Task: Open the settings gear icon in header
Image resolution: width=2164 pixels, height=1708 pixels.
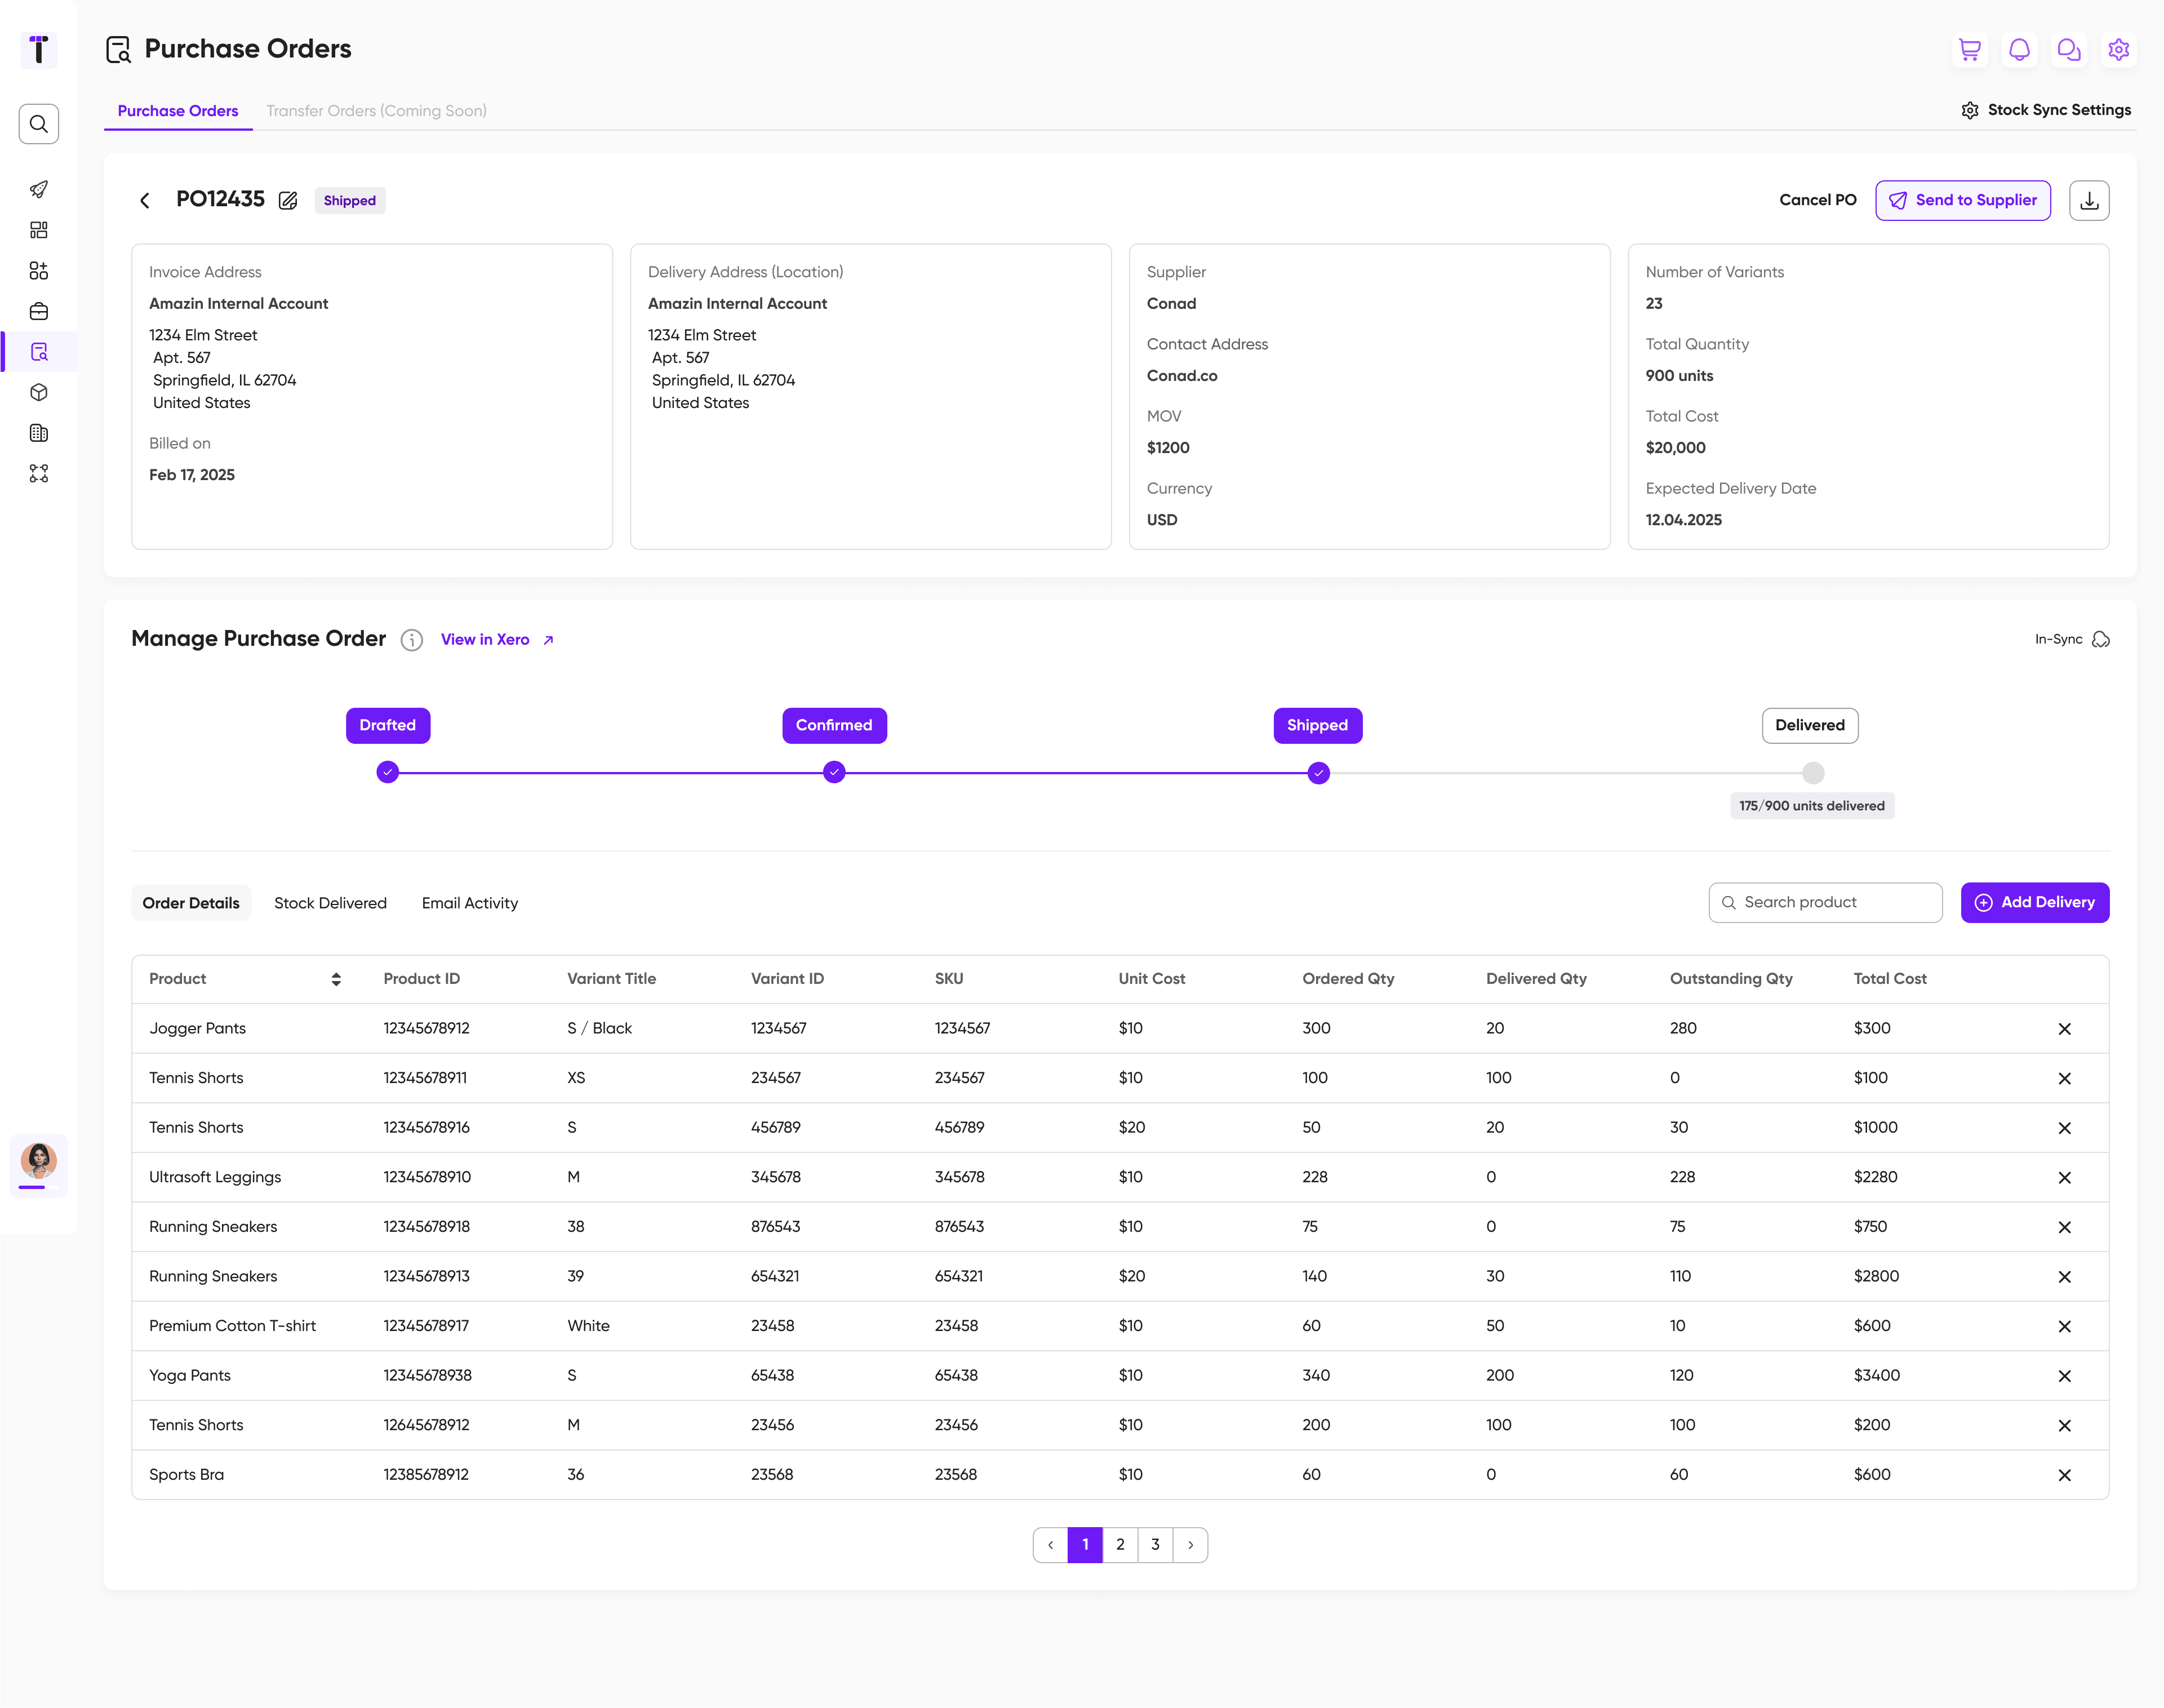Action: click(2119, 49)
